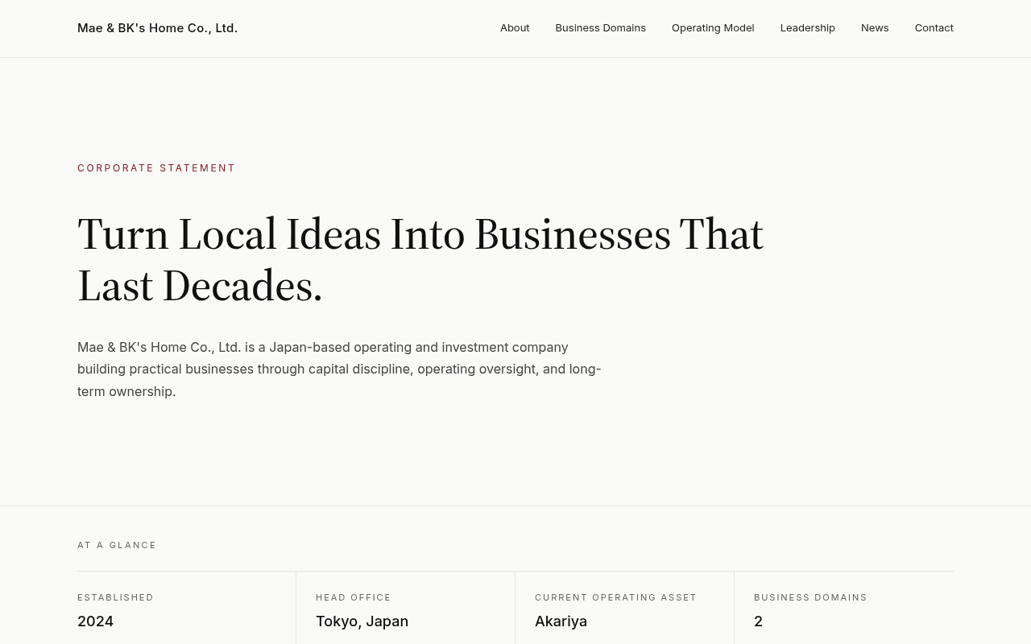The height and width of the screenshot is (644, 1031).
Task: Click the Mae & BK's Home Co., Ltd. logo
Action: tap(157, 28)
